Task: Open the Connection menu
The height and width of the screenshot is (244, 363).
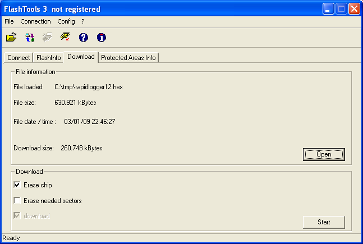Action: tap(35, 21)
